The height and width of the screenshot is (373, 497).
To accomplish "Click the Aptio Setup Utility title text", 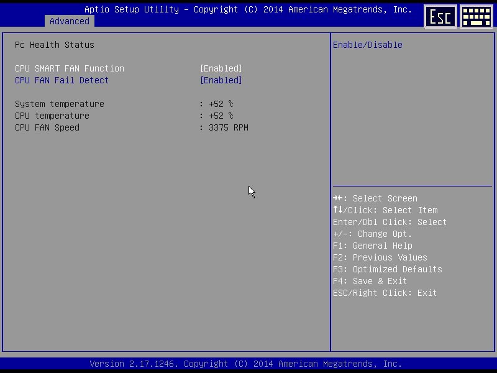I will 248,9.
